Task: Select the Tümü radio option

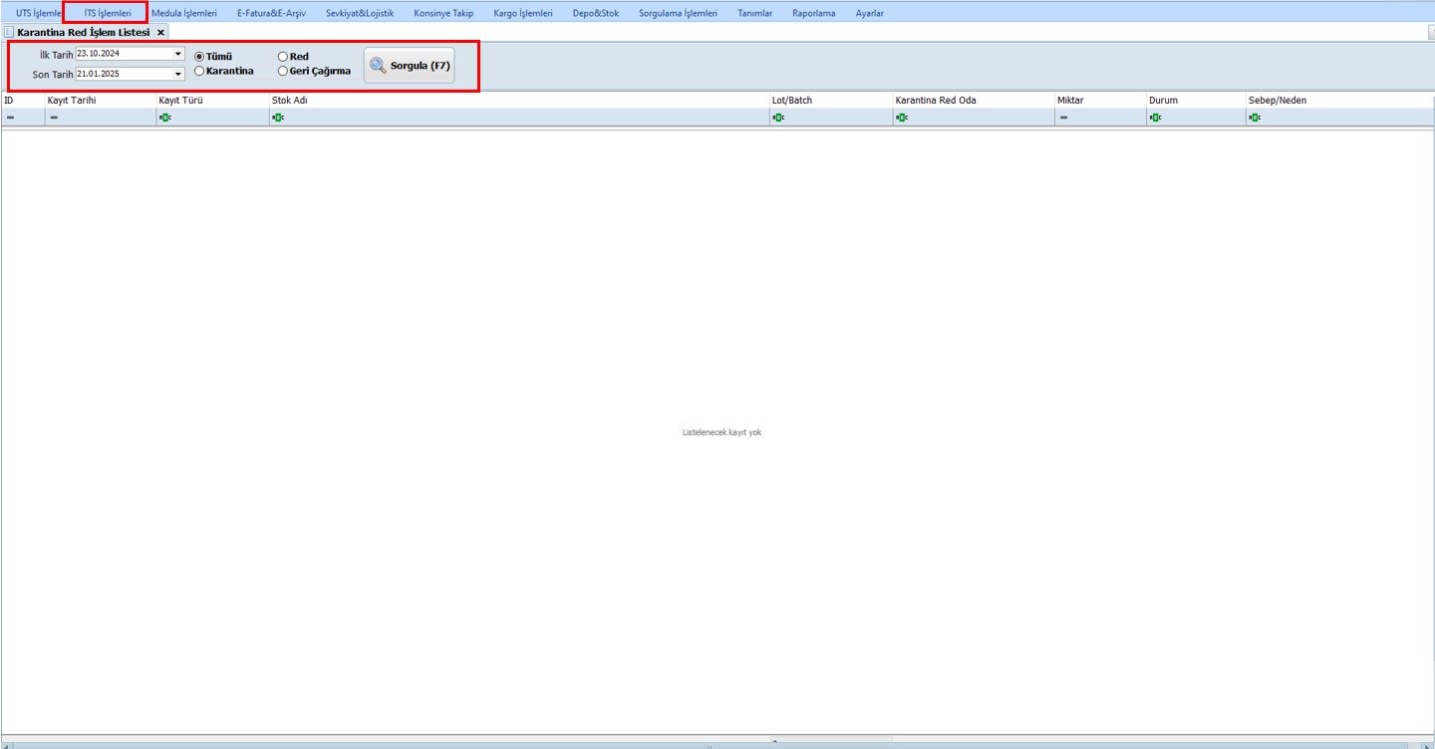Action: click(x=199, y=57)
